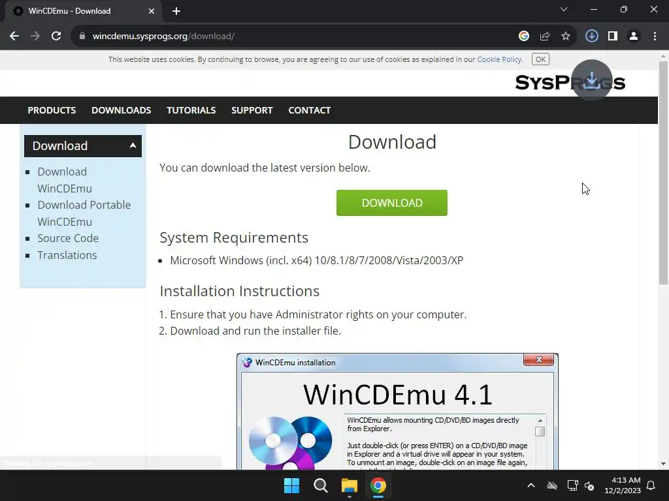Click the SysProgs logo
The width and height of the screenshot is (669, 501).
pos(570,82)
